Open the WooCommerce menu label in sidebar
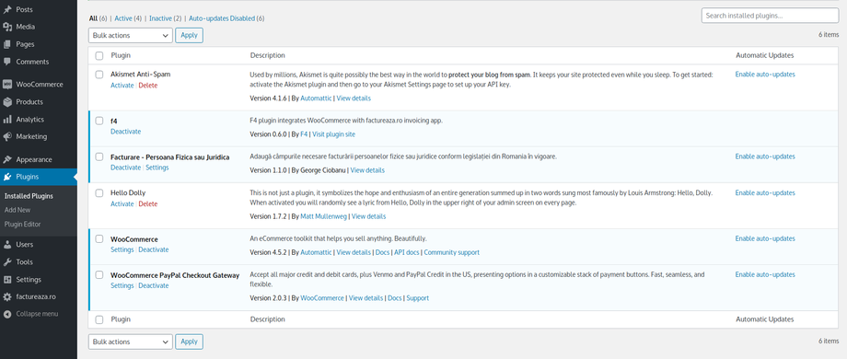Image resolution: width=847 pixels, height=359 pixels. point(40,84)
